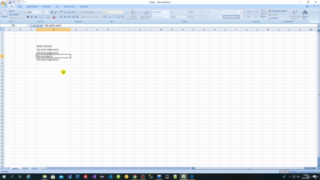Open Sırala ve Filtre Uygula menu
The image size is (320, 180).
(x=295, y=14)
